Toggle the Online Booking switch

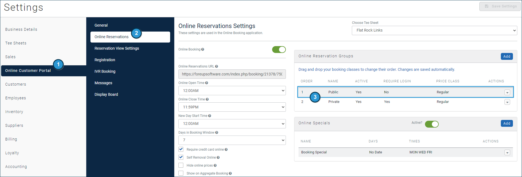tap(279, 49)
